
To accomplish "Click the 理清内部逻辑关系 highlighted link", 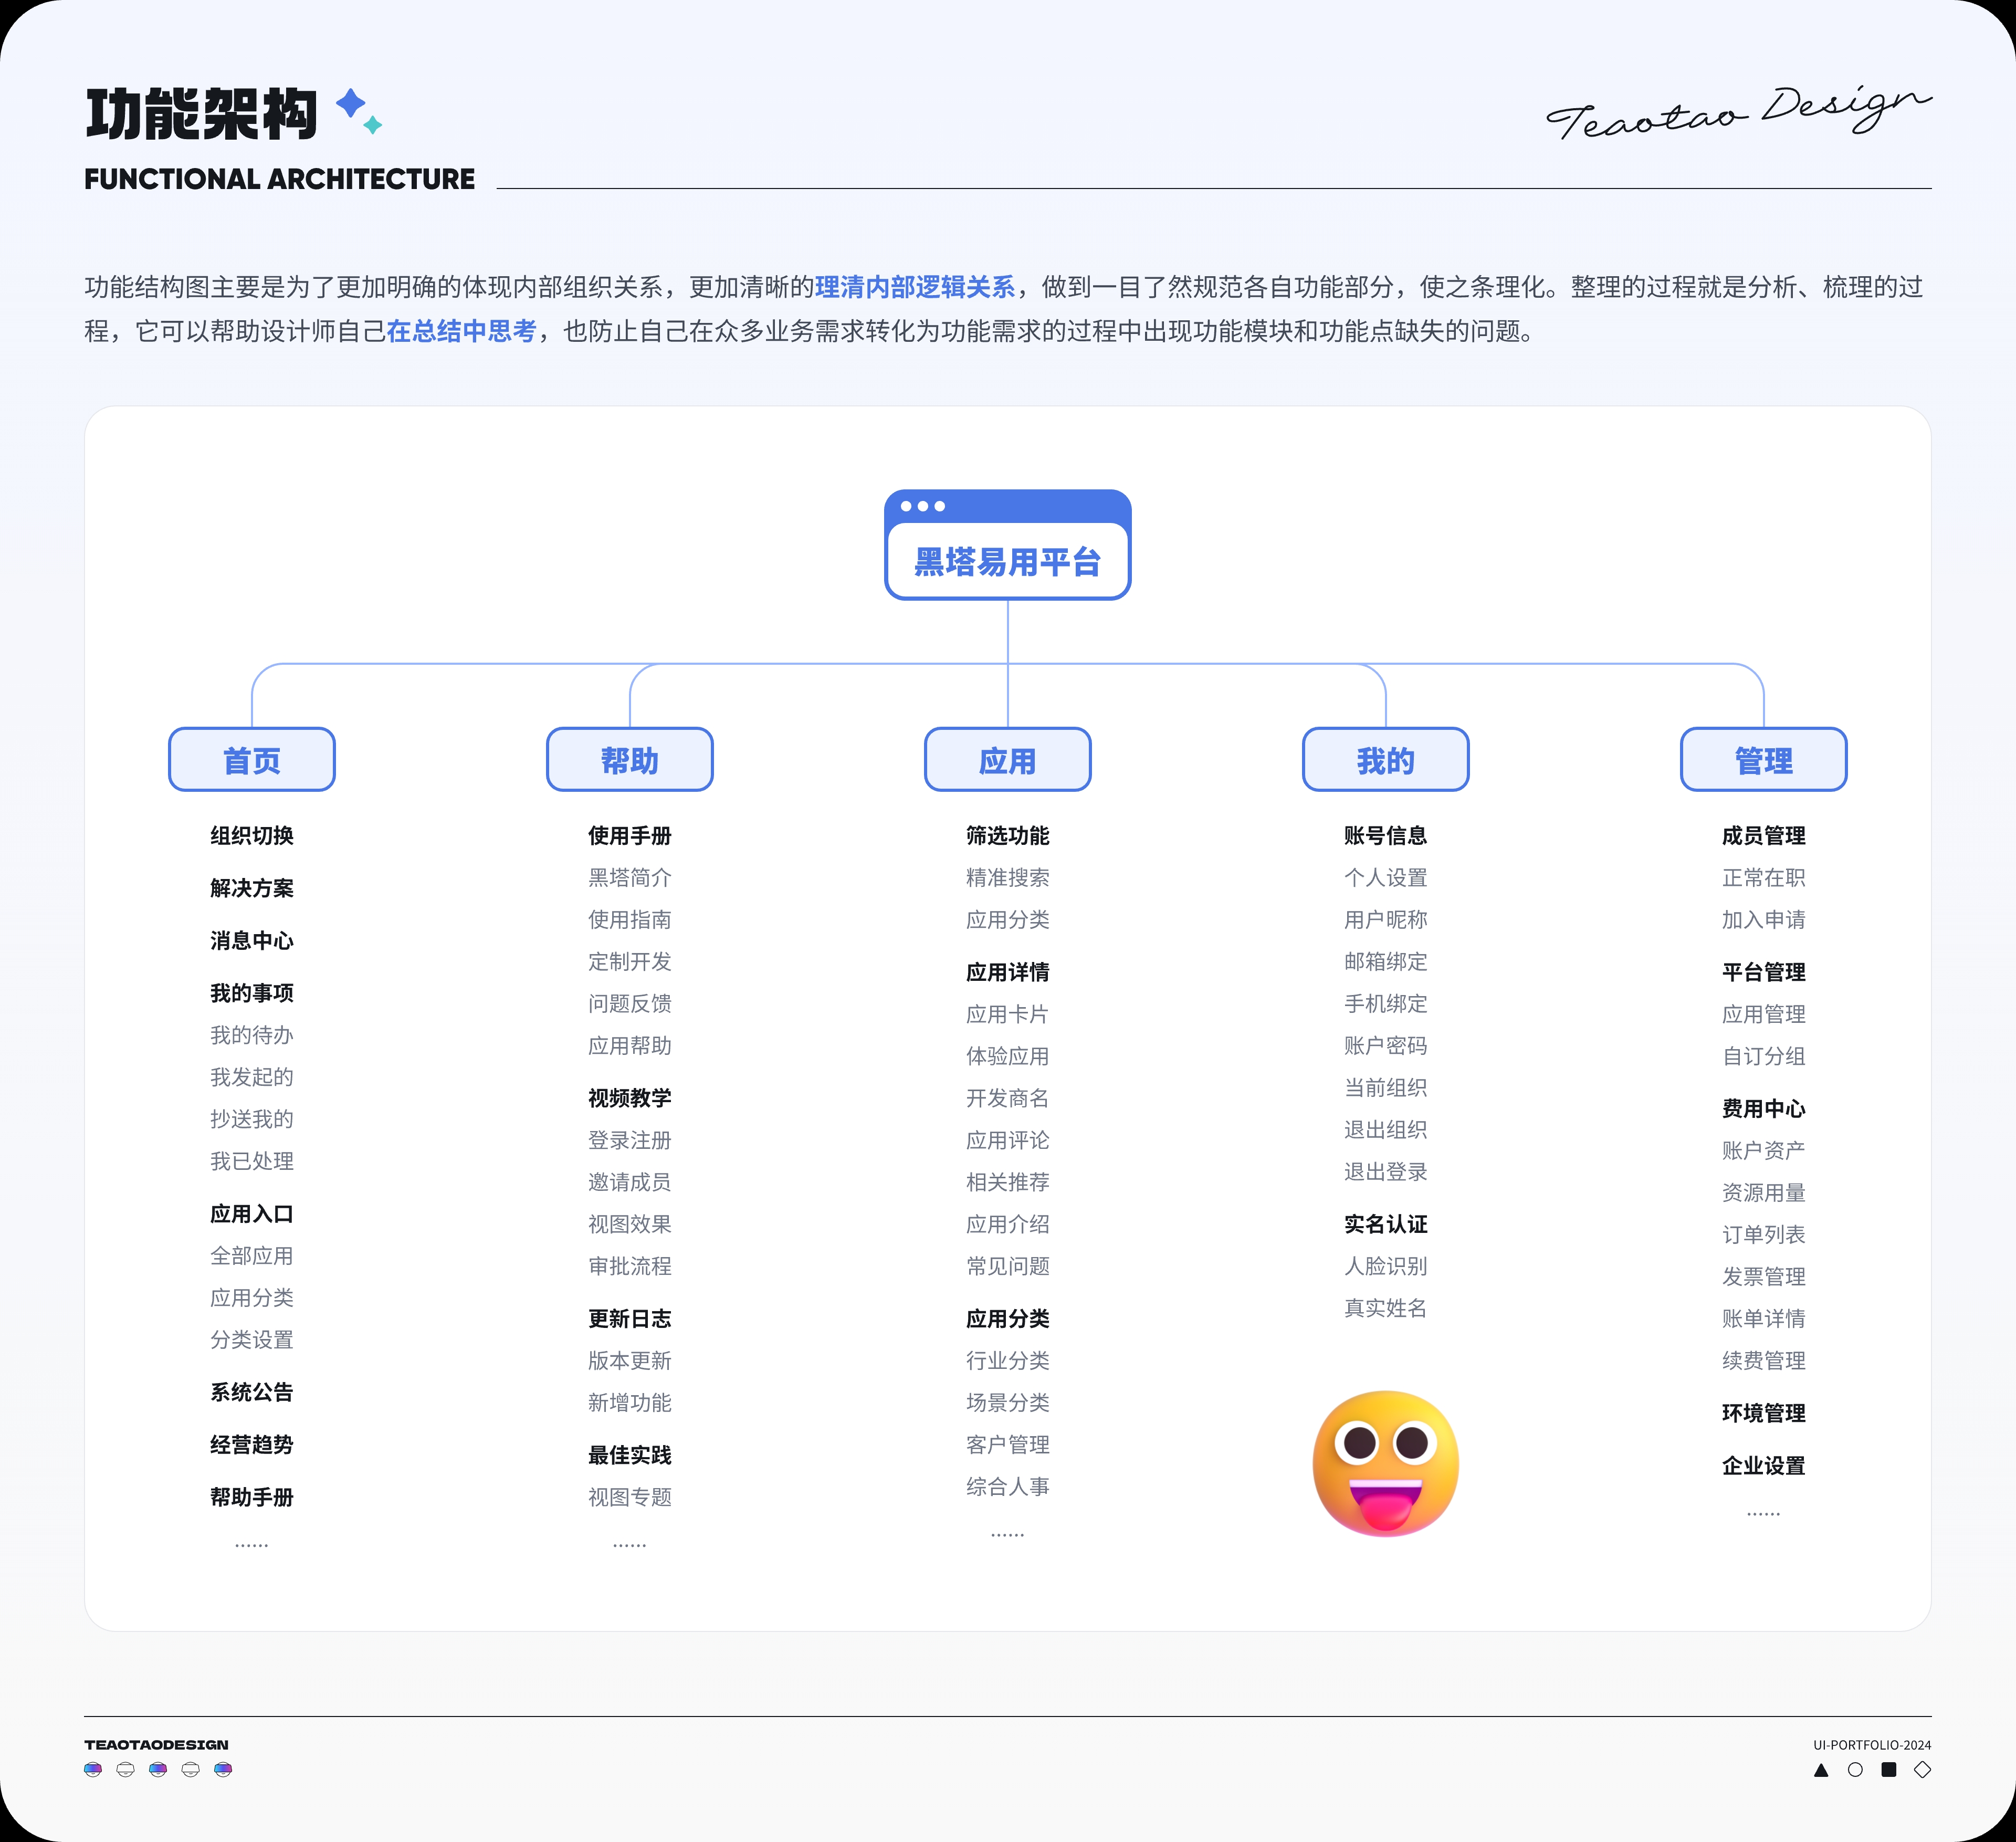I will click(914, 287).
